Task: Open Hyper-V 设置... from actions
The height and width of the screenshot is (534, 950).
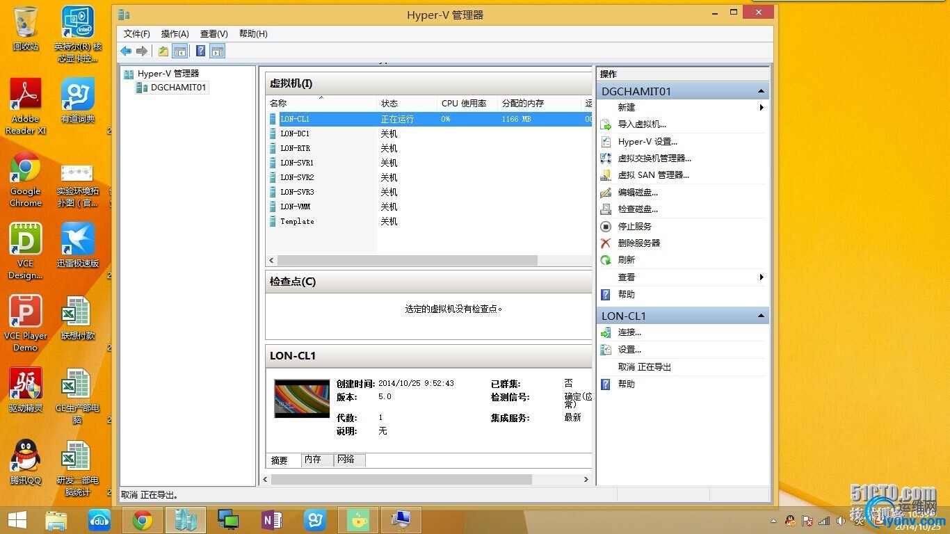Action: (647, 141)
